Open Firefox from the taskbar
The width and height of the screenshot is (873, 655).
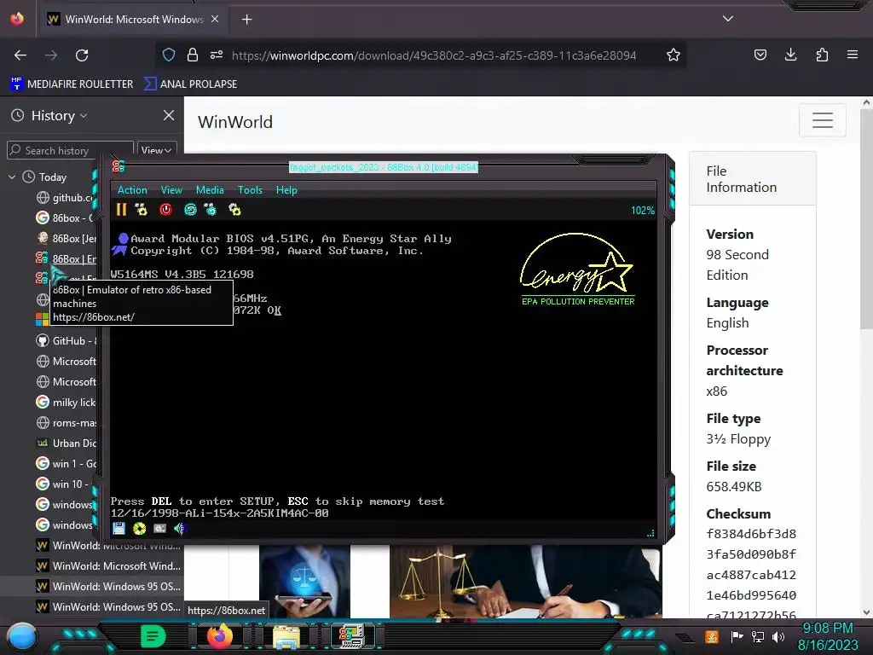[220, 635]
